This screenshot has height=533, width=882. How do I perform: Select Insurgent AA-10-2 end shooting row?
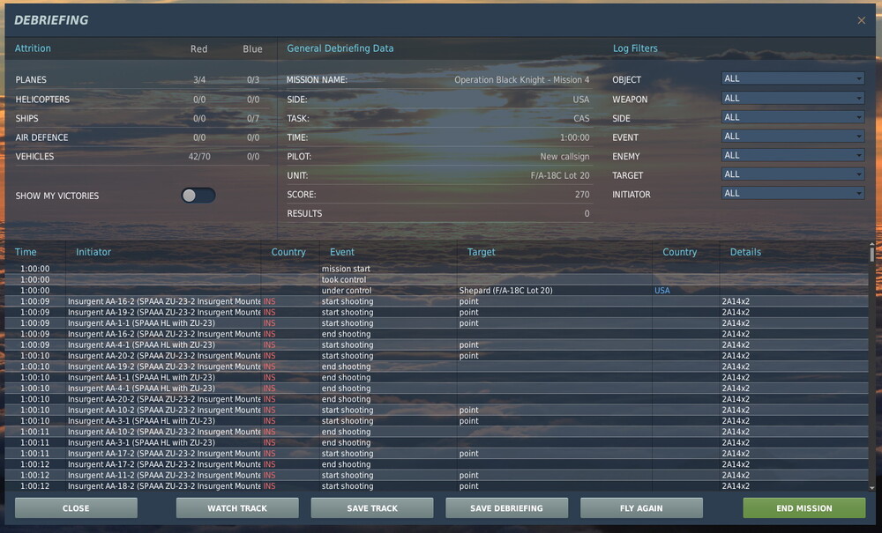click(436, 432)
